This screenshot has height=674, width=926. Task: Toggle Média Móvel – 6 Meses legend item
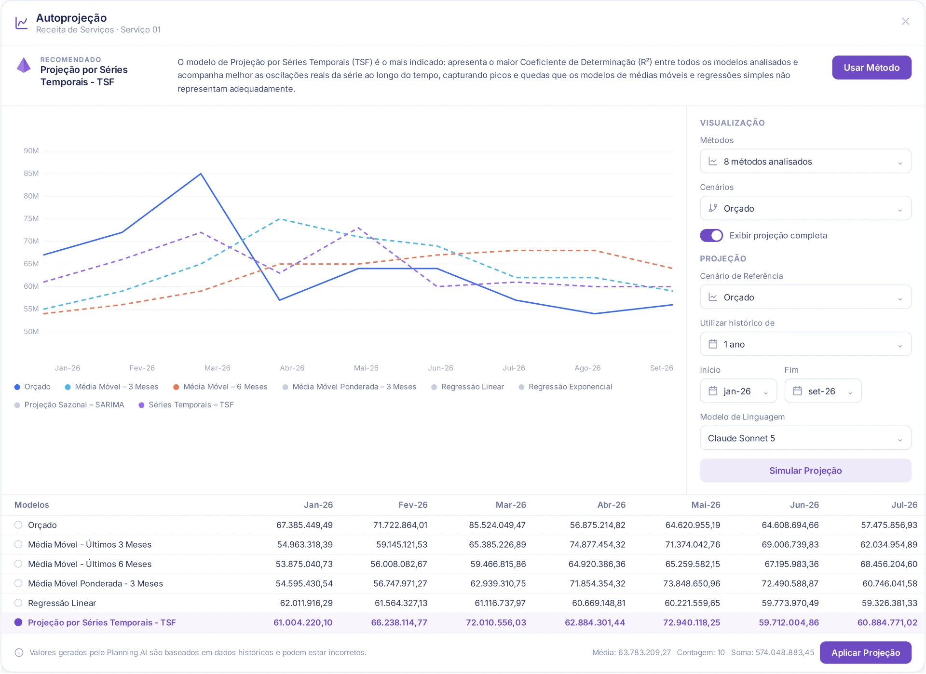220,387
